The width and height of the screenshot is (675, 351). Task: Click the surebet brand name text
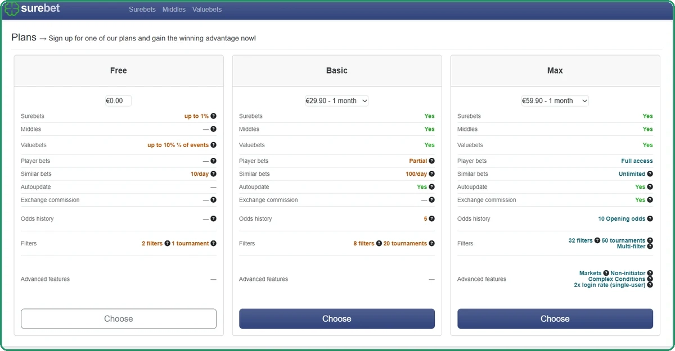tap(40, 8)
